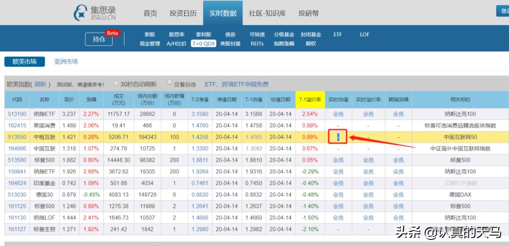Open 期权 data page
The width and height of the screenshot is (509, 246).
point(311,43)
